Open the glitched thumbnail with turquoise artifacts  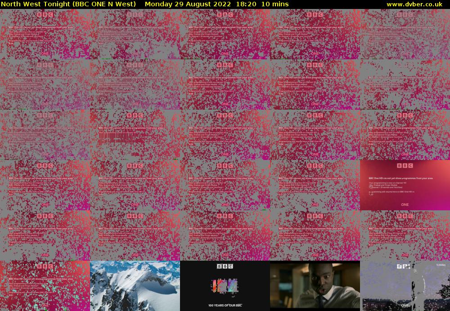click(45, 286)
